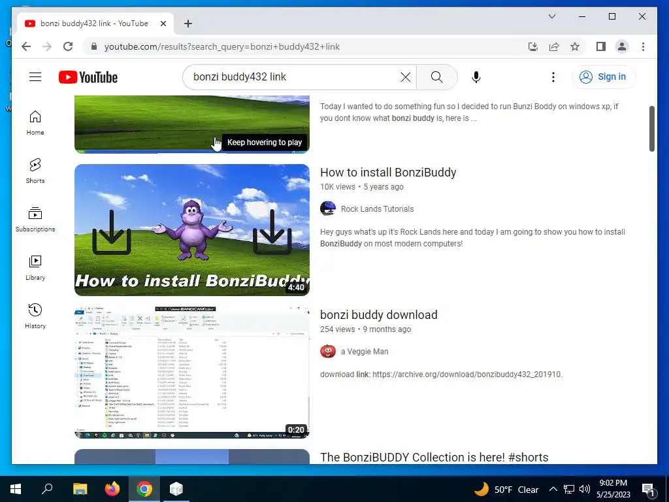
Task: Show hidden system tray icons
Action: point(553,489)
